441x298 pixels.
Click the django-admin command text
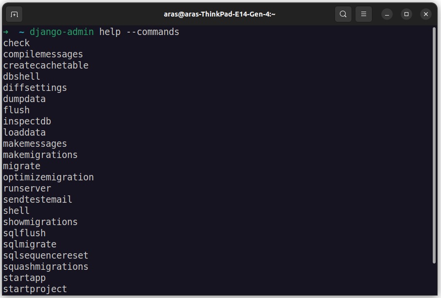(x=62, y=32)
